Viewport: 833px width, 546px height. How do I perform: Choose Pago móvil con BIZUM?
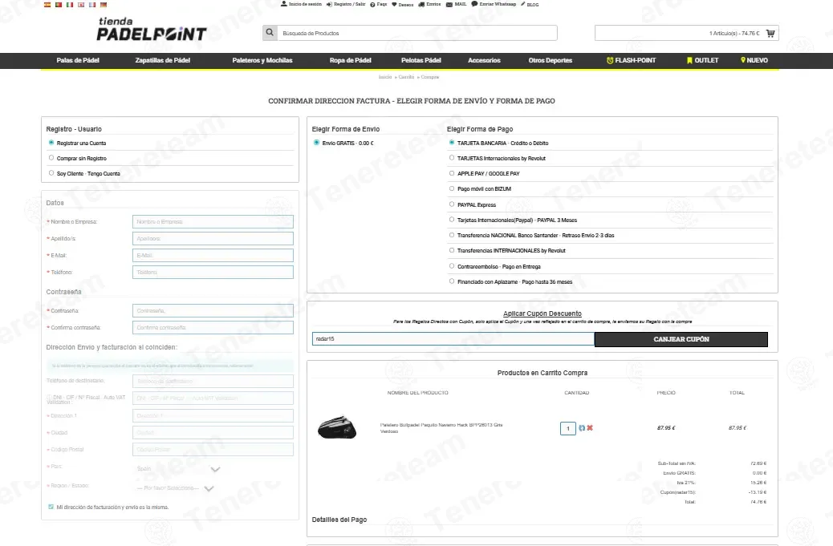(452, 188)
